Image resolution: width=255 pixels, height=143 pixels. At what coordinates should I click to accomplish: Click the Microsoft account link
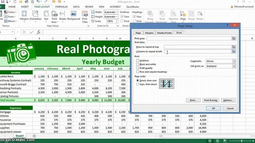243,7
